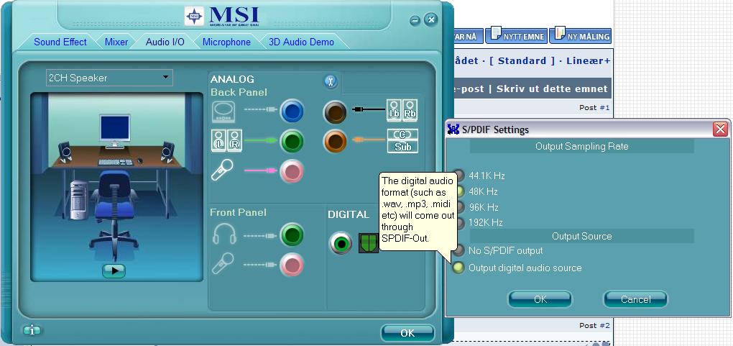Switch to the Audio I/O tab
This screenshot has height=346, width=733.
tap(165, 42)
